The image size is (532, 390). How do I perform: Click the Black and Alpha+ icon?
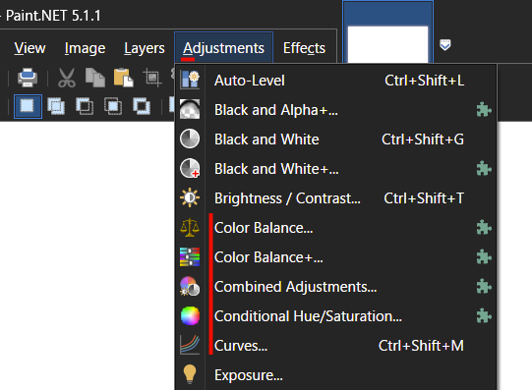coord(190,109)
